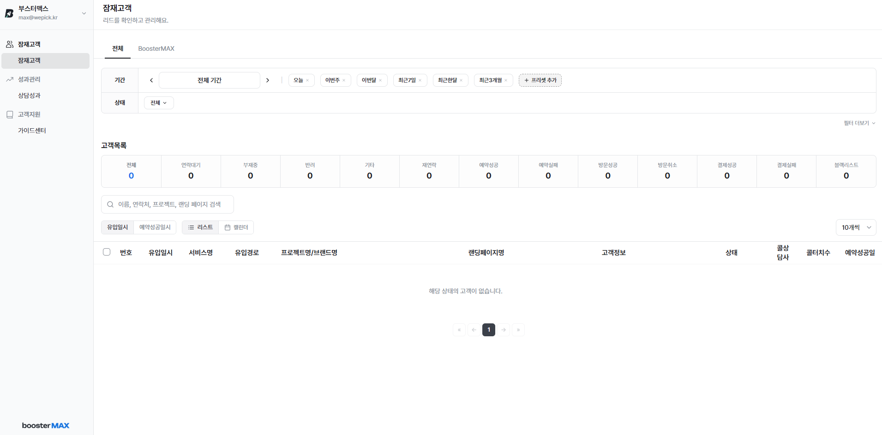Expand 필터 더보기 filters
This screenshot has height=435, width=882.
tap(859, 123)
